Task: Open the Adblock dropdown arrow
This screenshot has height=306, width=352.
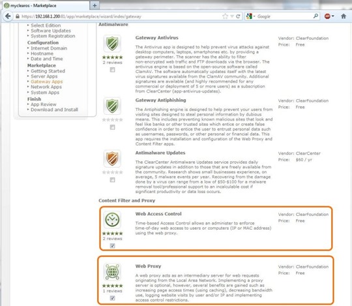Action: pyautogui.click(x=332, y=16)
